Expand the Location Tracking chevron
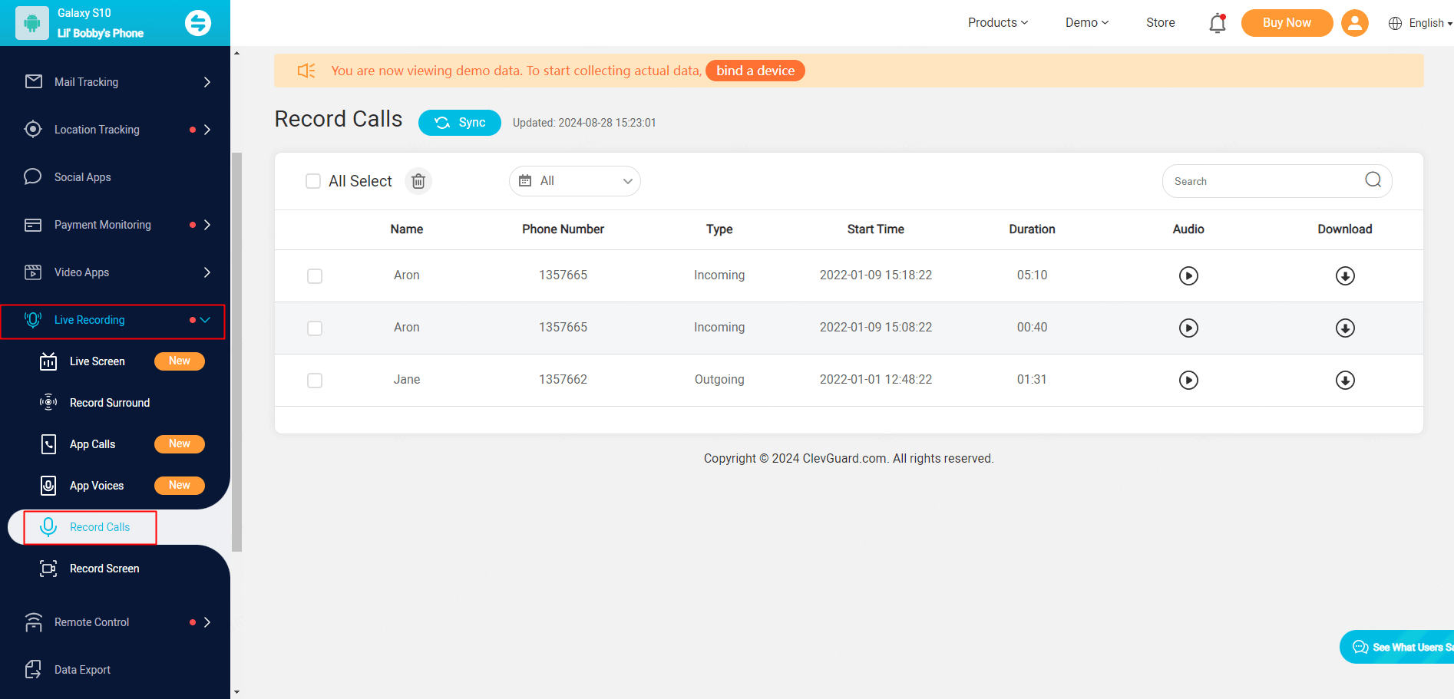 coord(207,130)
